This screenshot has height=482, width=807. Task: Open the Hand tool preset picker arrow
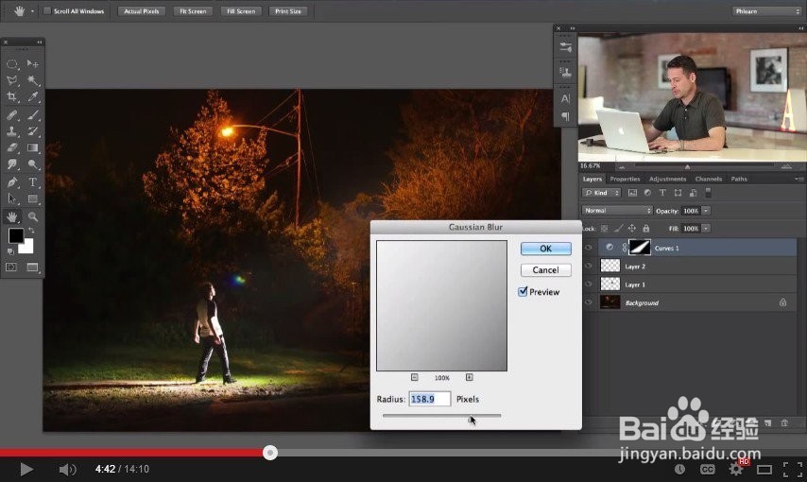32,10
